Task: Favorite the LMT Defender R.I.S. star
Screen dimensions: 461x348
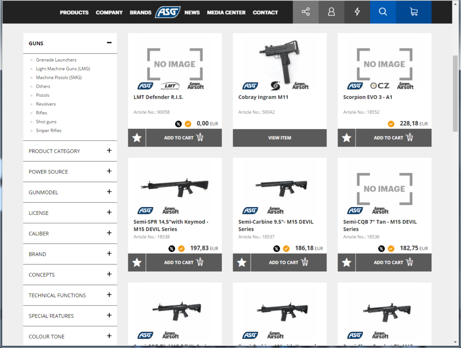Action: point(137,138)
